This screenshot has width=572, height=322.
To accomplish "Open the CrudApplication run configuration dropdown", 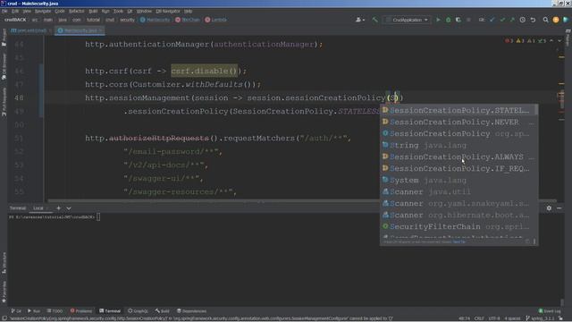I will click(408, 20).
